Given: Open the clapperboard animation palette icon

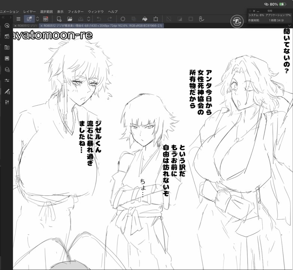Looking at the screenshot, I should click(x=7, y=36).
